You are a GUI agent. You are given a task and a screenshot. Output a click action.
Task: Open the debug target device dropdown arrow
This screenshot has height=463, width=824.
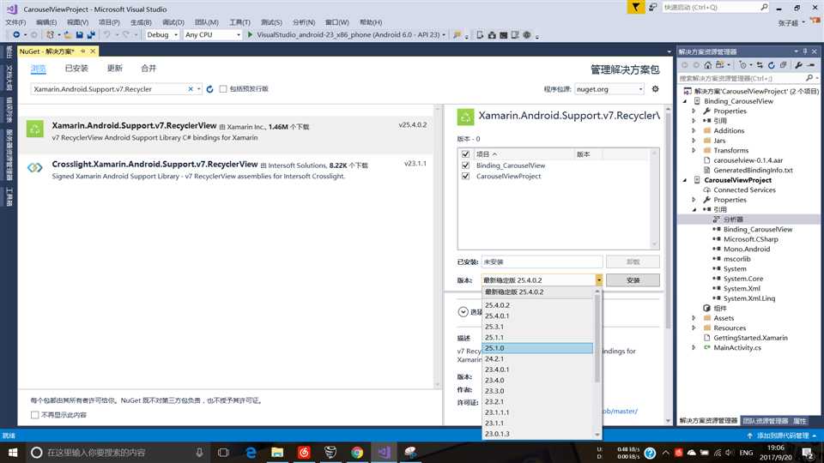pyautogui.click(x=444, y=34)
